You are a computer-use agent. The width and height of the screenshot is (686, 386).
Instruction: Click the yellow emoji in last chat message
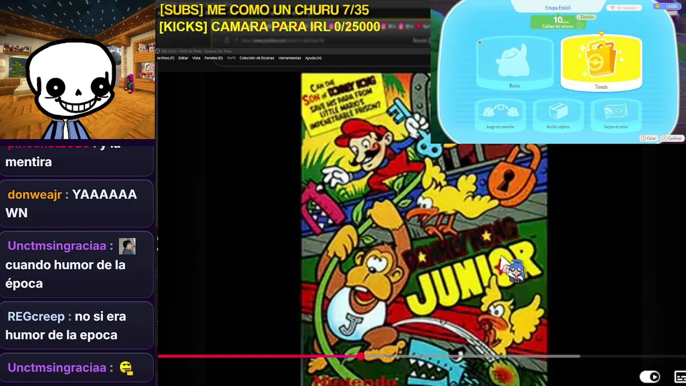(x=126, y=368)
